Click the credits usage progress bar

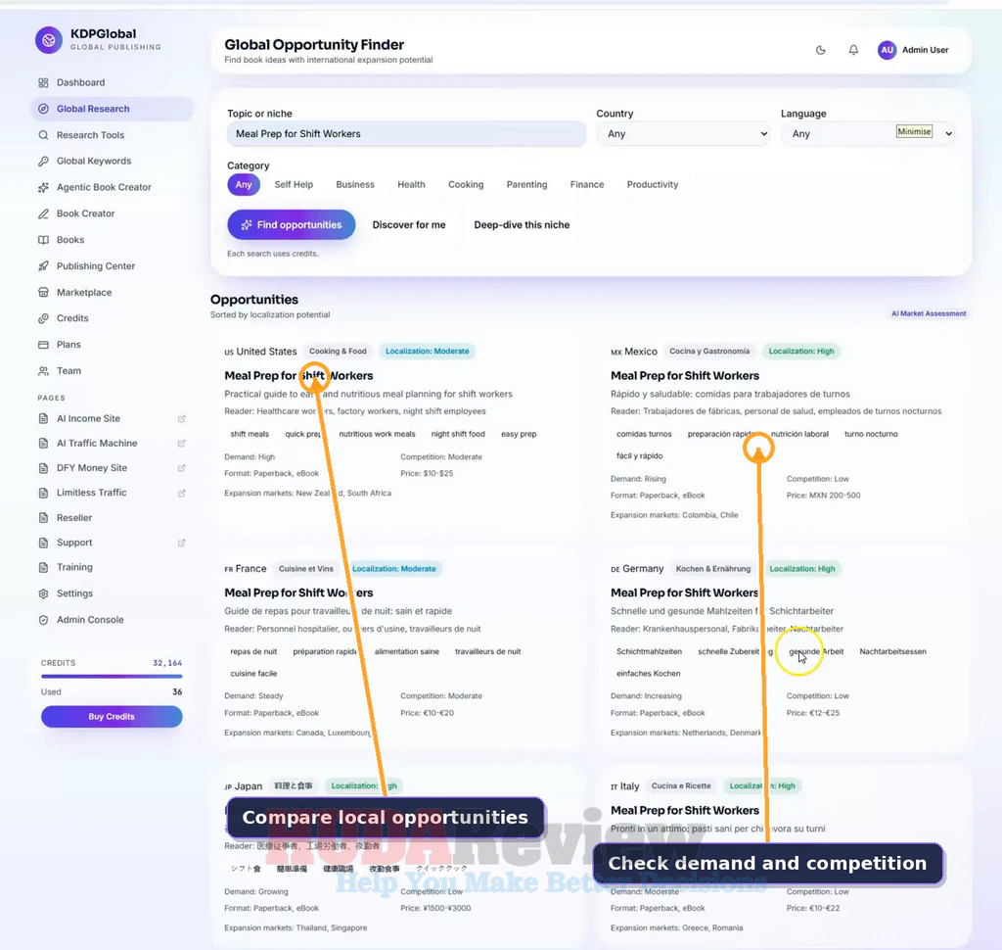pos(112,676)
